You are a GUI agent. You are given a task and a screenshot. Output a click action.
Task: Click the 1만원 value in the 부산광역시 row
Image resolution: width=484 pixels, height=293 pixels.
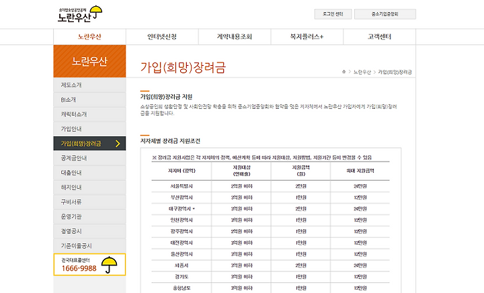300,198
